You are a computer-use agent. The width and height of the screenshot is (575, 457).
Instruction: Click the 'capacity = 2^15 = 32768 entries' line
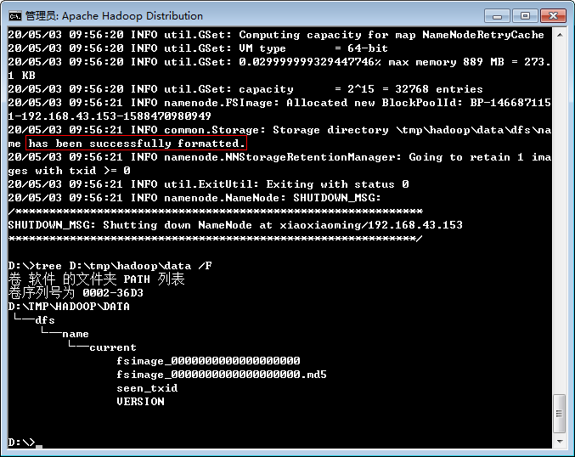(x=245, y=89)
